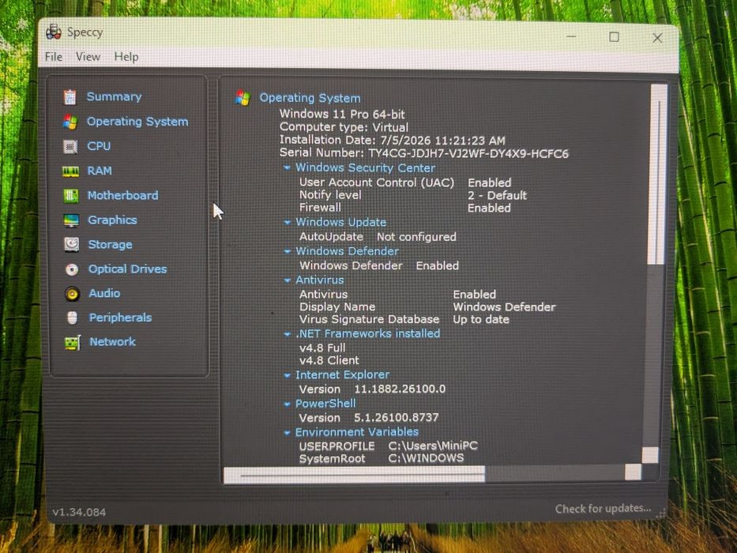Image resolution: width=737 pixels, height=553 pixels.
Task: Click the Motherboard icon
Action: (x=71, y=196)
